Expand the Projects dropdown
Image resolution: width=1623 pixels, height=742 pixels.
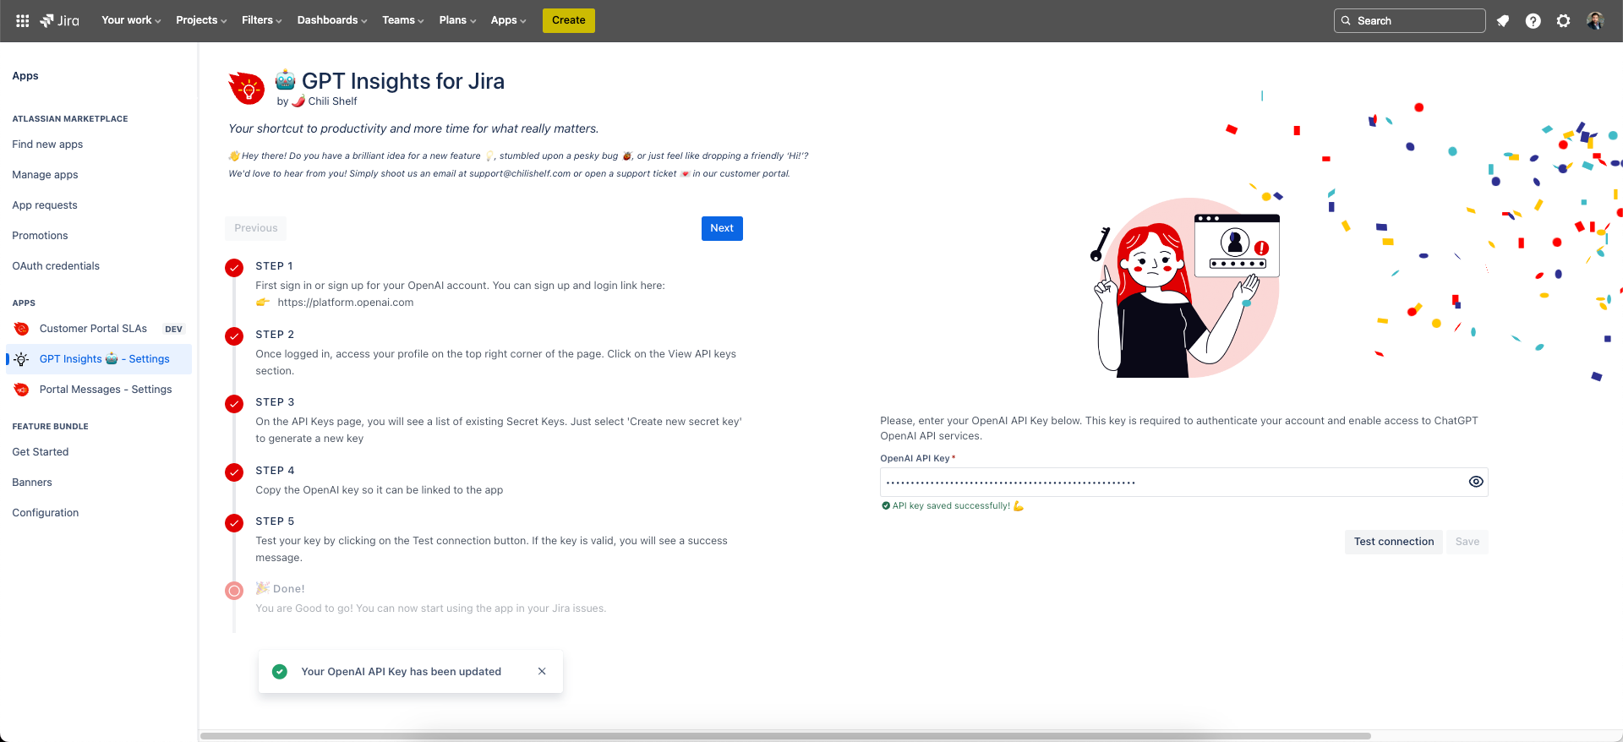pyautogui.click(x=201, y=20)
